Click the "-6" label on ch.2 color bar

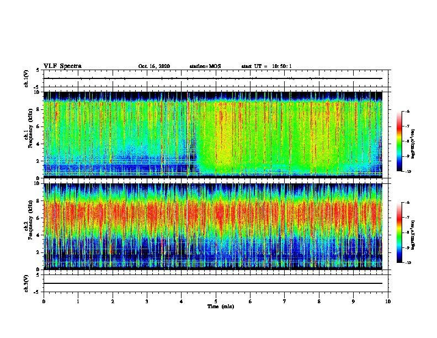coord(407,203)
